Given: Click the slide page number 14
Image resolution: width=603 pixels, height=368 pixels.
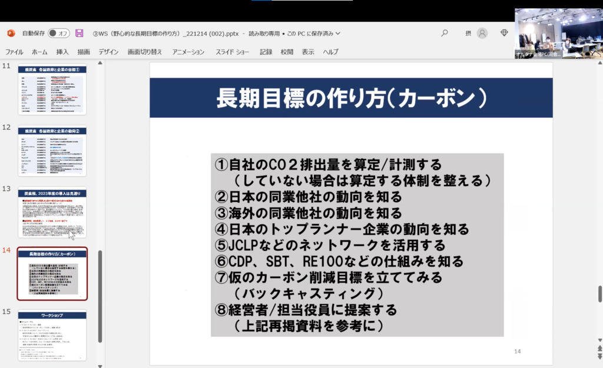Looking at the screenshot, I should click(x=517, y=352).
